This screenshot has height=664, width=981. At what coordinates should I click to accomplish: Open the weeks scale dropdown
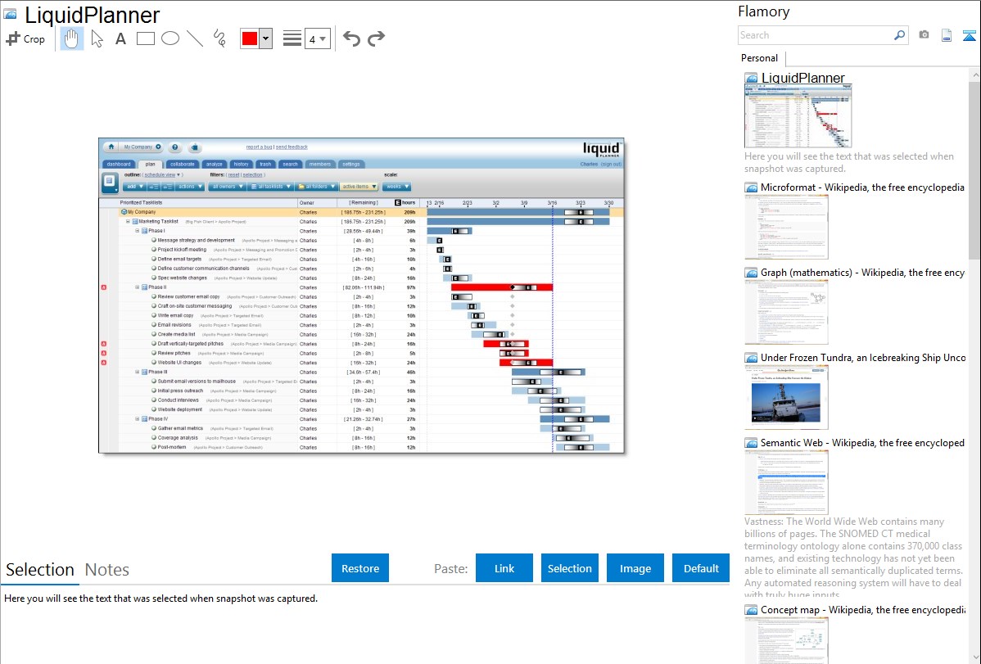tap(396, 187)
